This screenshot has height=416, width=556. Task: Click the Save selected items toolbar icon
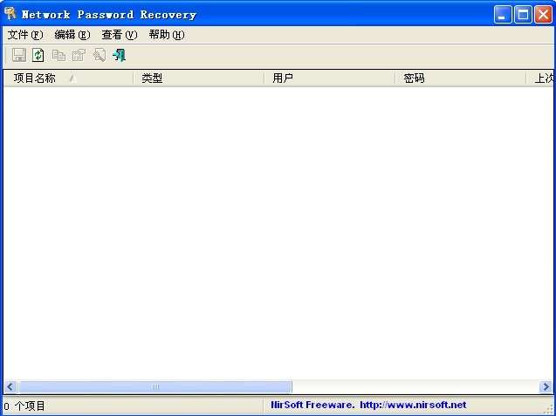point(19,55)
